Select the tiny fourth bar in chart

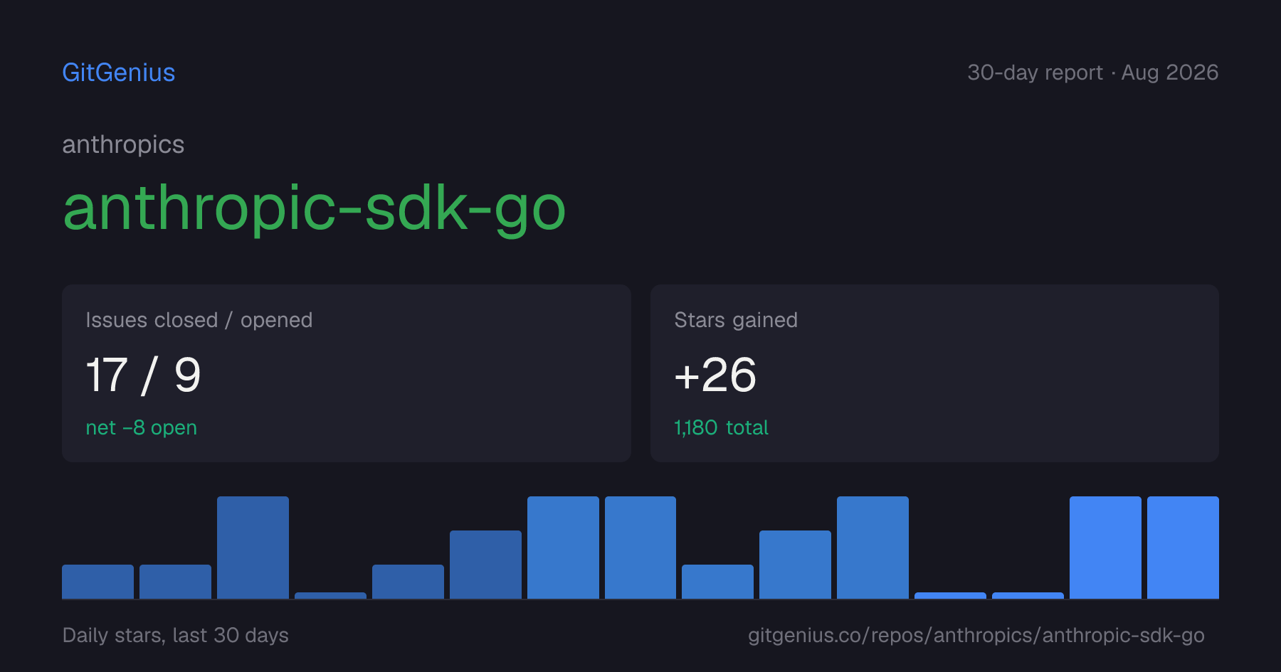pyautogui.click(x=330, y=595)
